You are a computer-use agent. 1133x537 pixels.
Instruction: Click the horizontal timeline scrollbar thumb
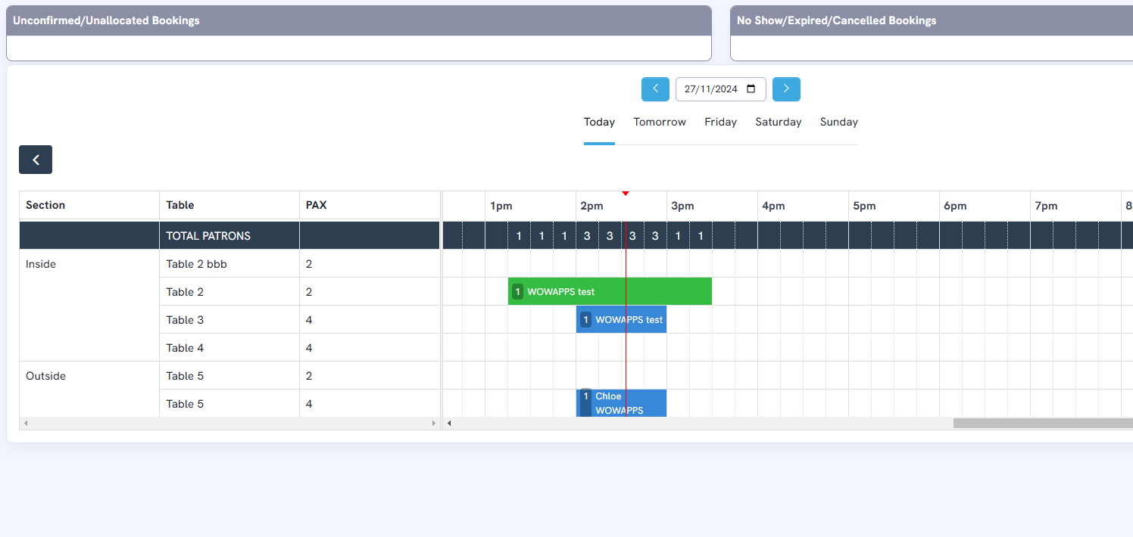[x=1042, y=424]
